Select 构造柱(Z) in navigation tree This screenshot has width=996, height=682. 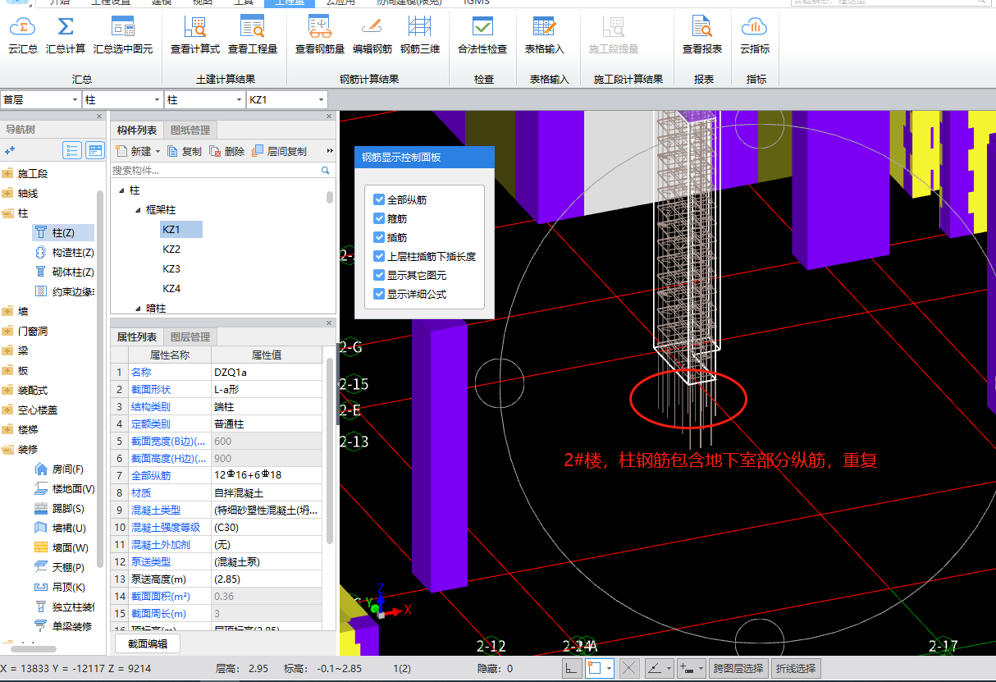coord(64,253)
